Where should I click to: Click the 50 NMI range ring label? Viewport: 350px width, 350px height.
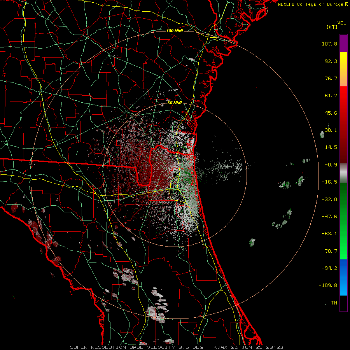(175, 103)
